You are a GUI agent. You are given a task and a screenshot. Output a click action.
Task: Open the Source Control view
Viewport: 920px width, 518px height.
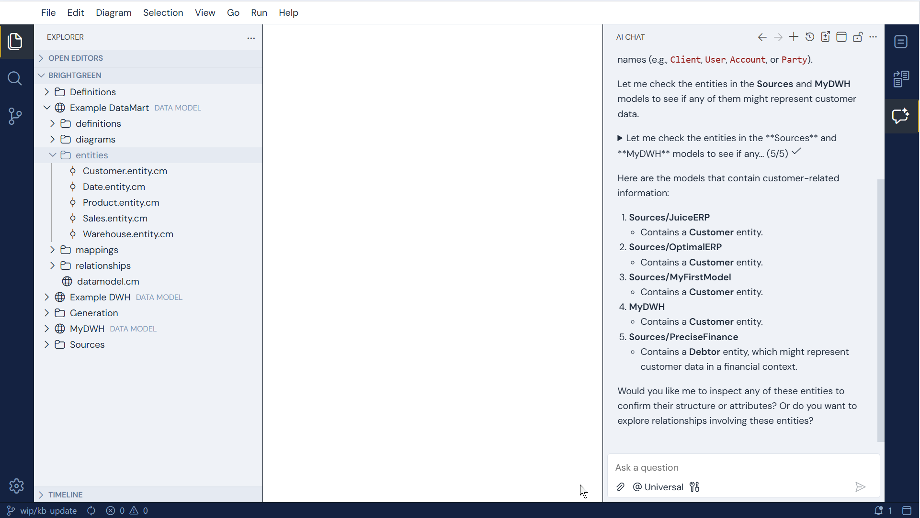tap(15, 116)
